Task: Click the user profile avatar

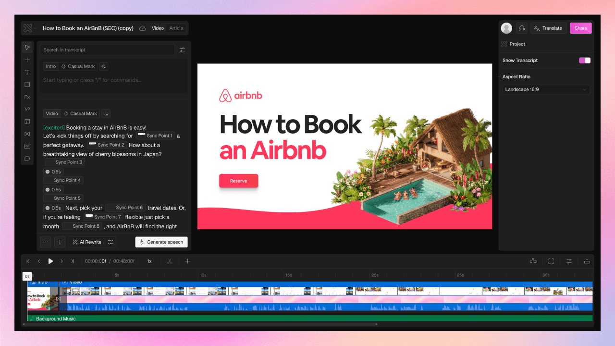Action: coord(506,28)
